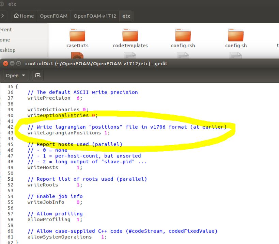This screenshot has width=279, height=244.
Task: Open the config.sh folder
Action: click(236, 35)
